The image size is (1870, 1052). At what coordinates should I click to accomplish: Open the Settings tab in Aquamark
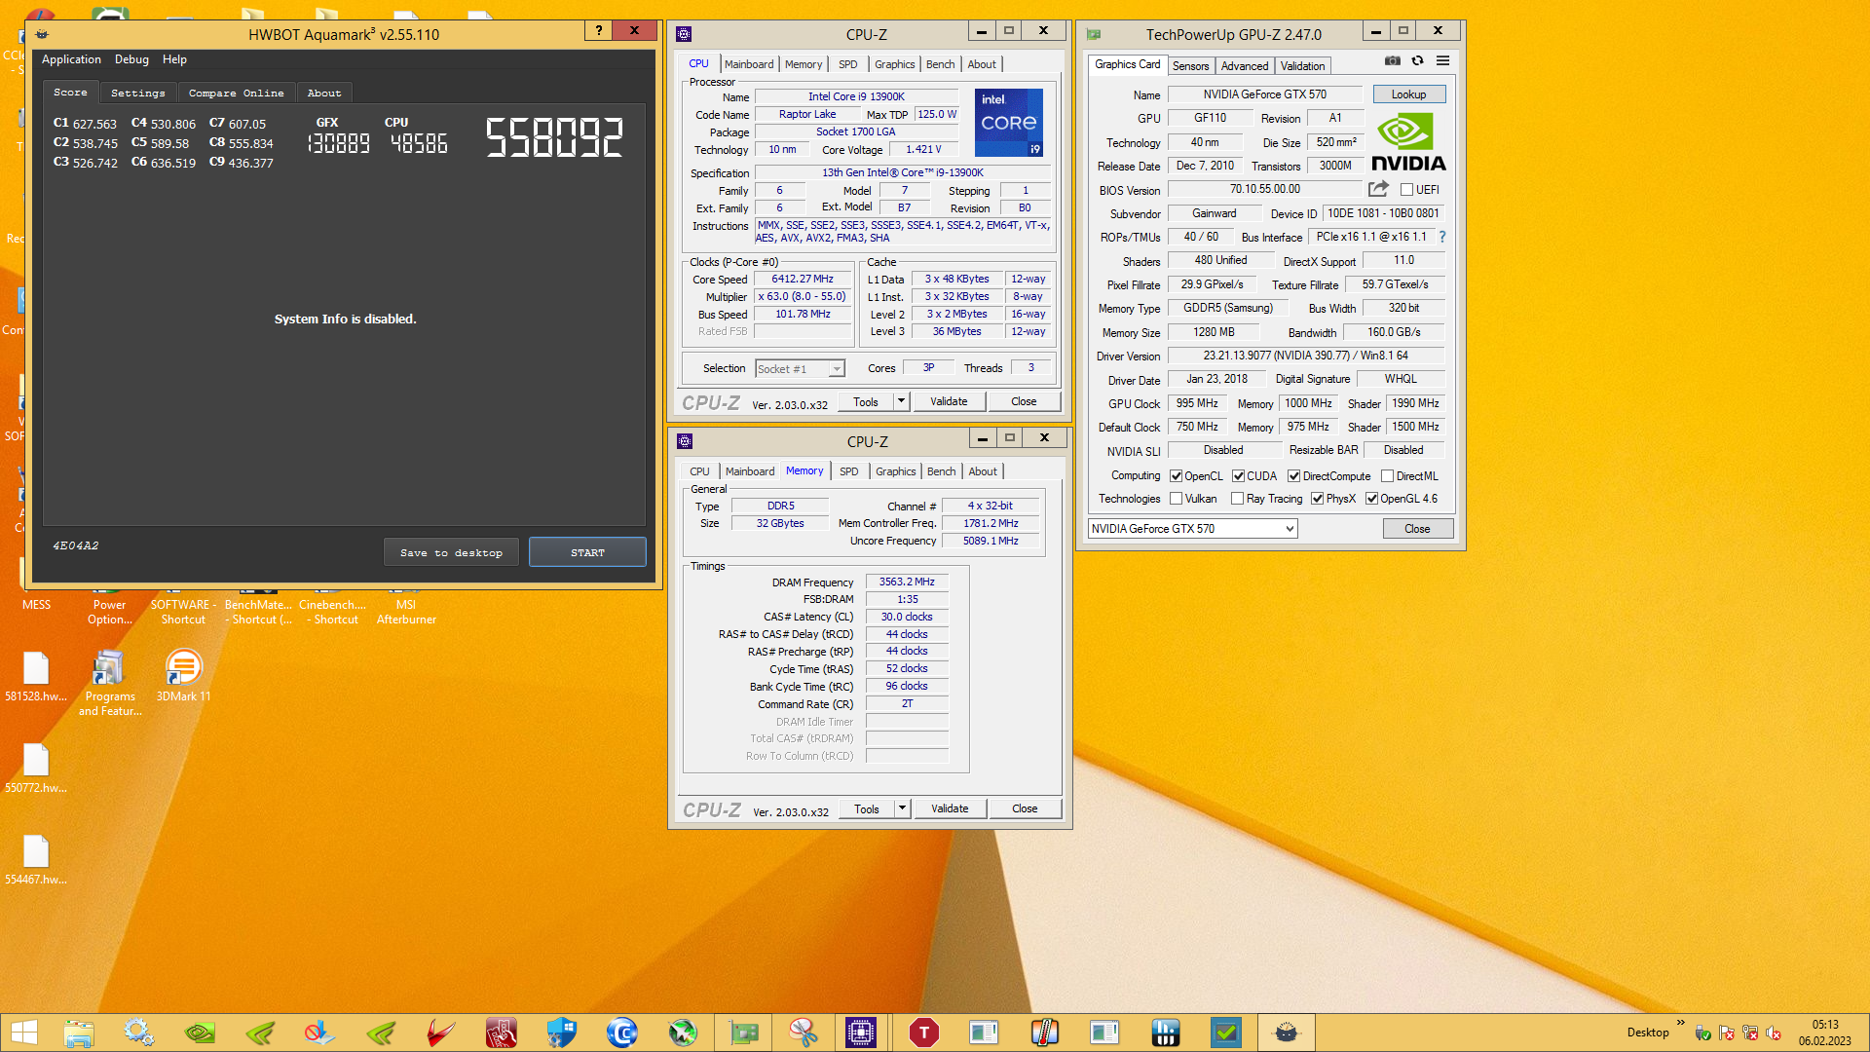click(138, 94)
